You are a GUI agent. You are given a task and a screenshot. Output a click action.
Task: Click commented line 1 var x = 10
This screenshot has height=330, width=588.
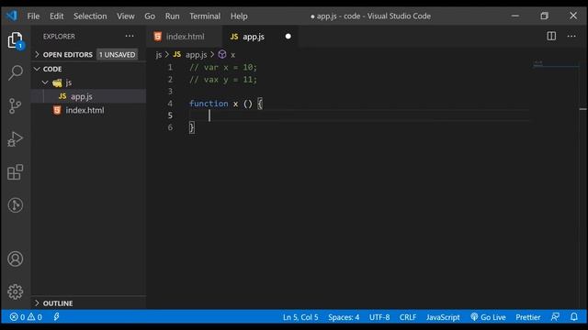[x=223, y=67]
